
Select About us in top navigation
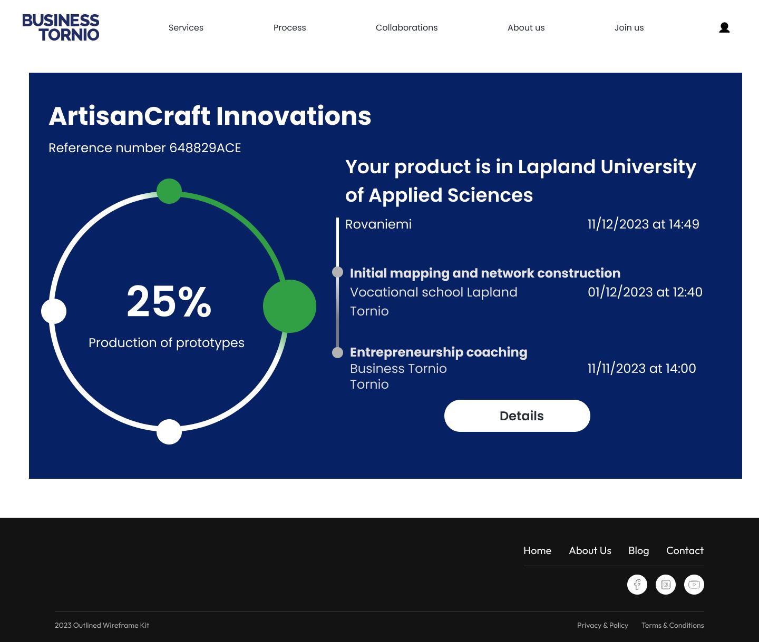click(526, 27)
